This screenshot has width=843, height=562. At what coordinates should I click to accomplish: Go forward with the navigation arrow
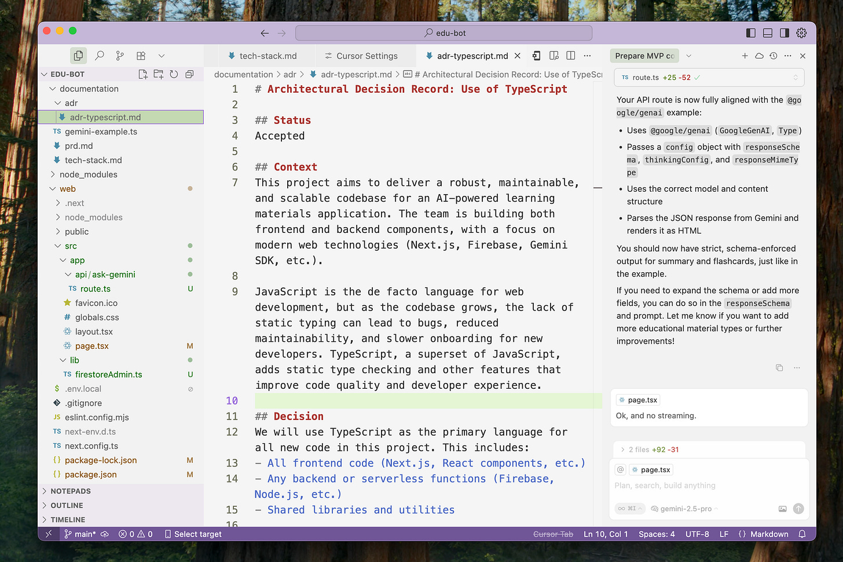pos(282,33)
